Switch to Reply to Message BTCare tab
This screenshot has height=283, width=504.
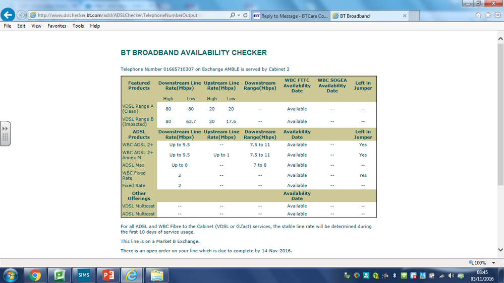pyautogui.click(x=291, y=16)
